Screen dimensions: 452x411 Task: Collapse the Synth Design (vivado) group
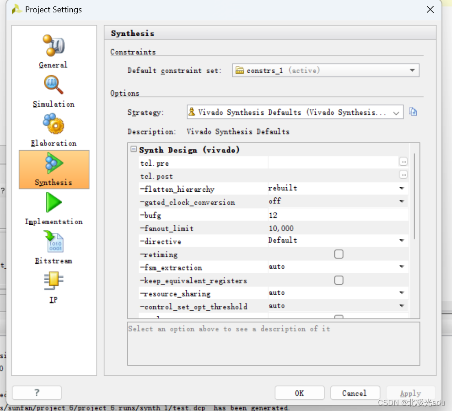[x=133, y=149]
